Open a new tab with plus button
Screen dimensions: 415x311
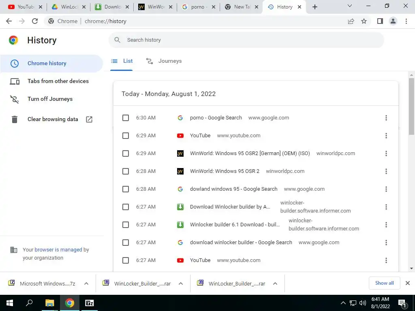point(314,7)
